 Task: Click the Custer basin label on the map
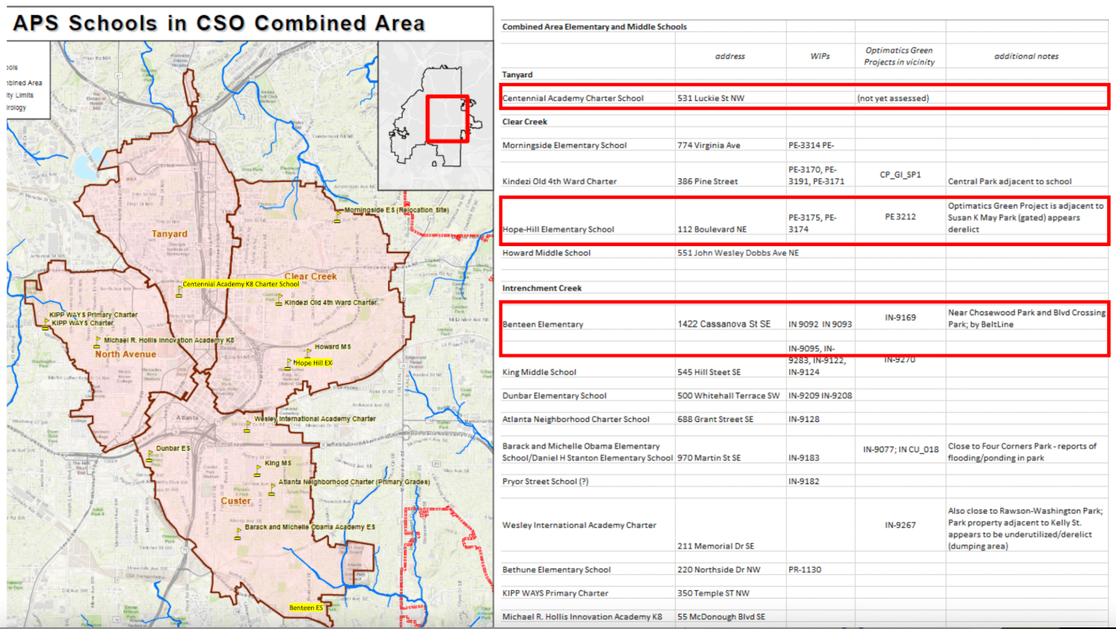235,501
